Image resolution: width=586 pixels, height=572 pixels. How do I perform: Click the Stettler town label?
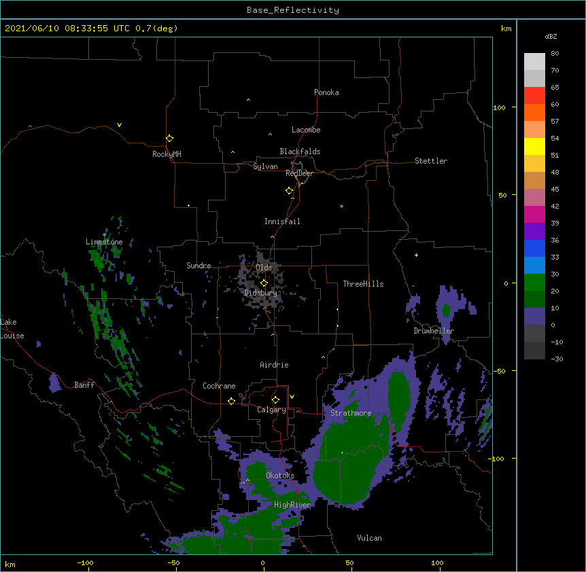tap(431, 161)
